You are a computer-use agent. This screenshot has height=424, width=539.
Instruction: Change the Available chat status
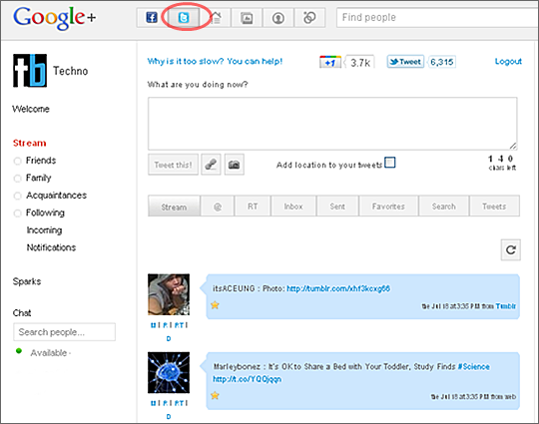[x=50, y=353]
